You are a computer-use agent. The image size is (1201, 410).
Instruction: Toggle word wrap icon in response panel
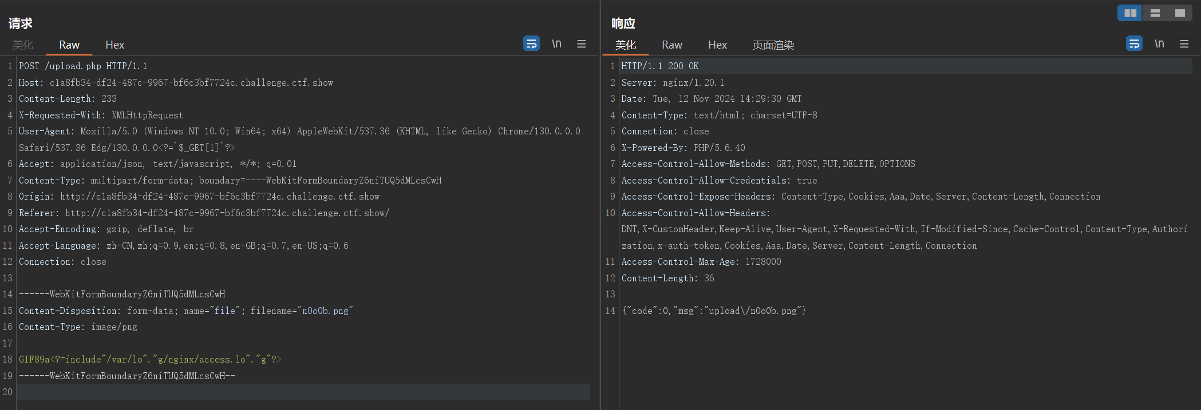pyautogui.click(x=1134, y=43)
